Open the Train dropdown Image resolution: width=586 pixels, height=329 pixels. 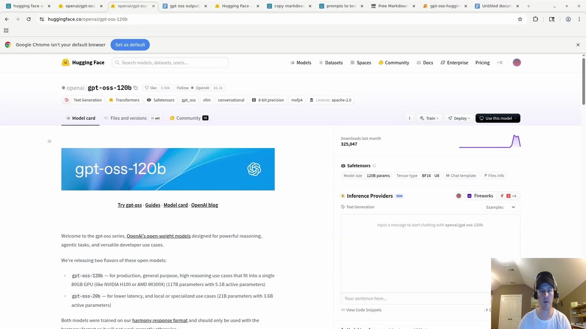pos(429,118)
